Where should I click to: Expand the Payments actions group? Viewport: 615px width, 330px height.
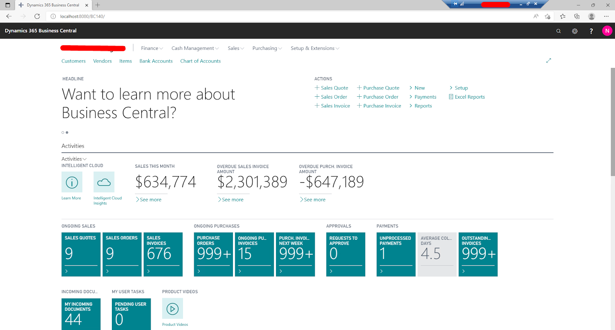tap(423, 97)
